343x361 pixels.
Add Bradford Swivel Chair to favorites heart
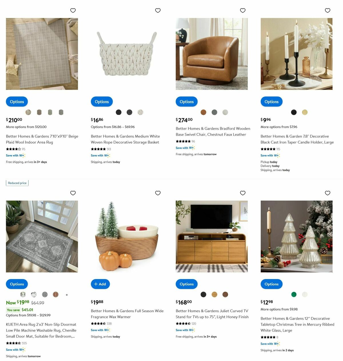pyautogui.click(x=243, y=11)
